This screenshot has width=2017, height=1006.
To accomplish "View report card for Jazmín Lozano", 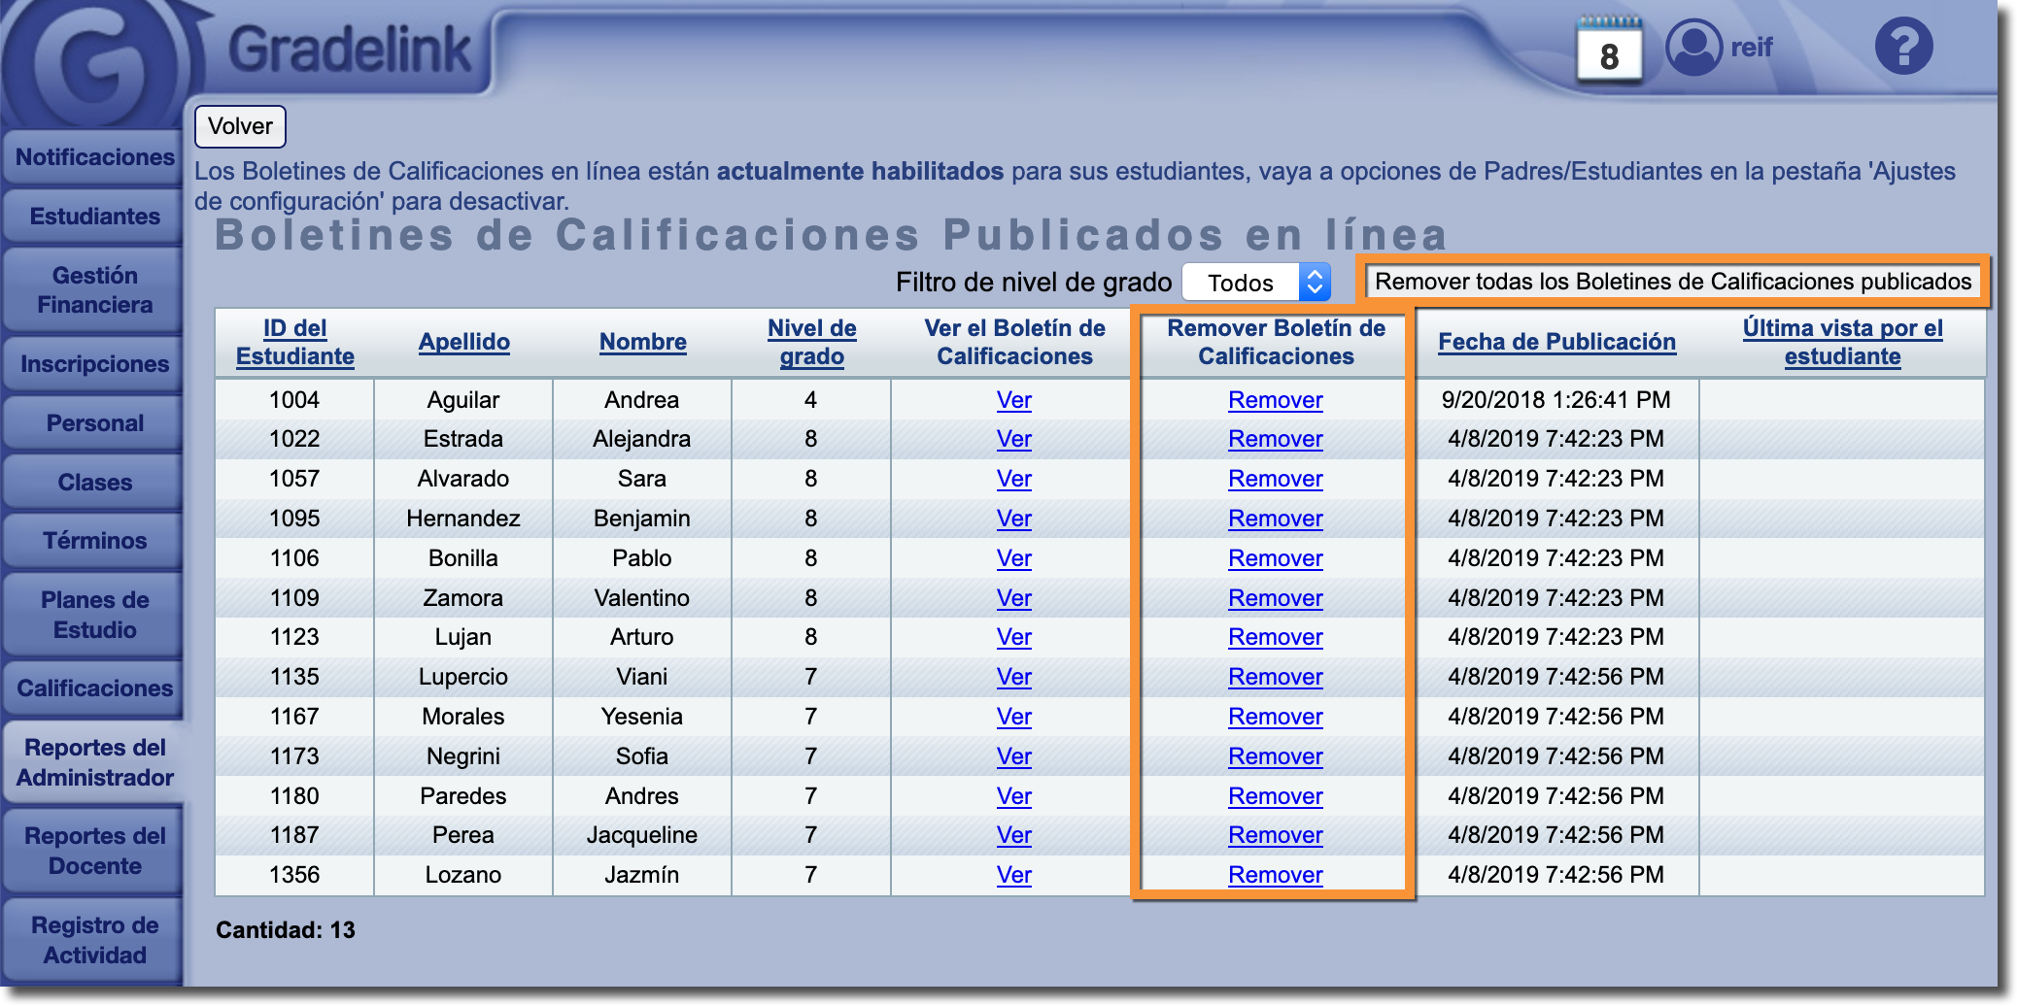I will [x=1013, y=875].
